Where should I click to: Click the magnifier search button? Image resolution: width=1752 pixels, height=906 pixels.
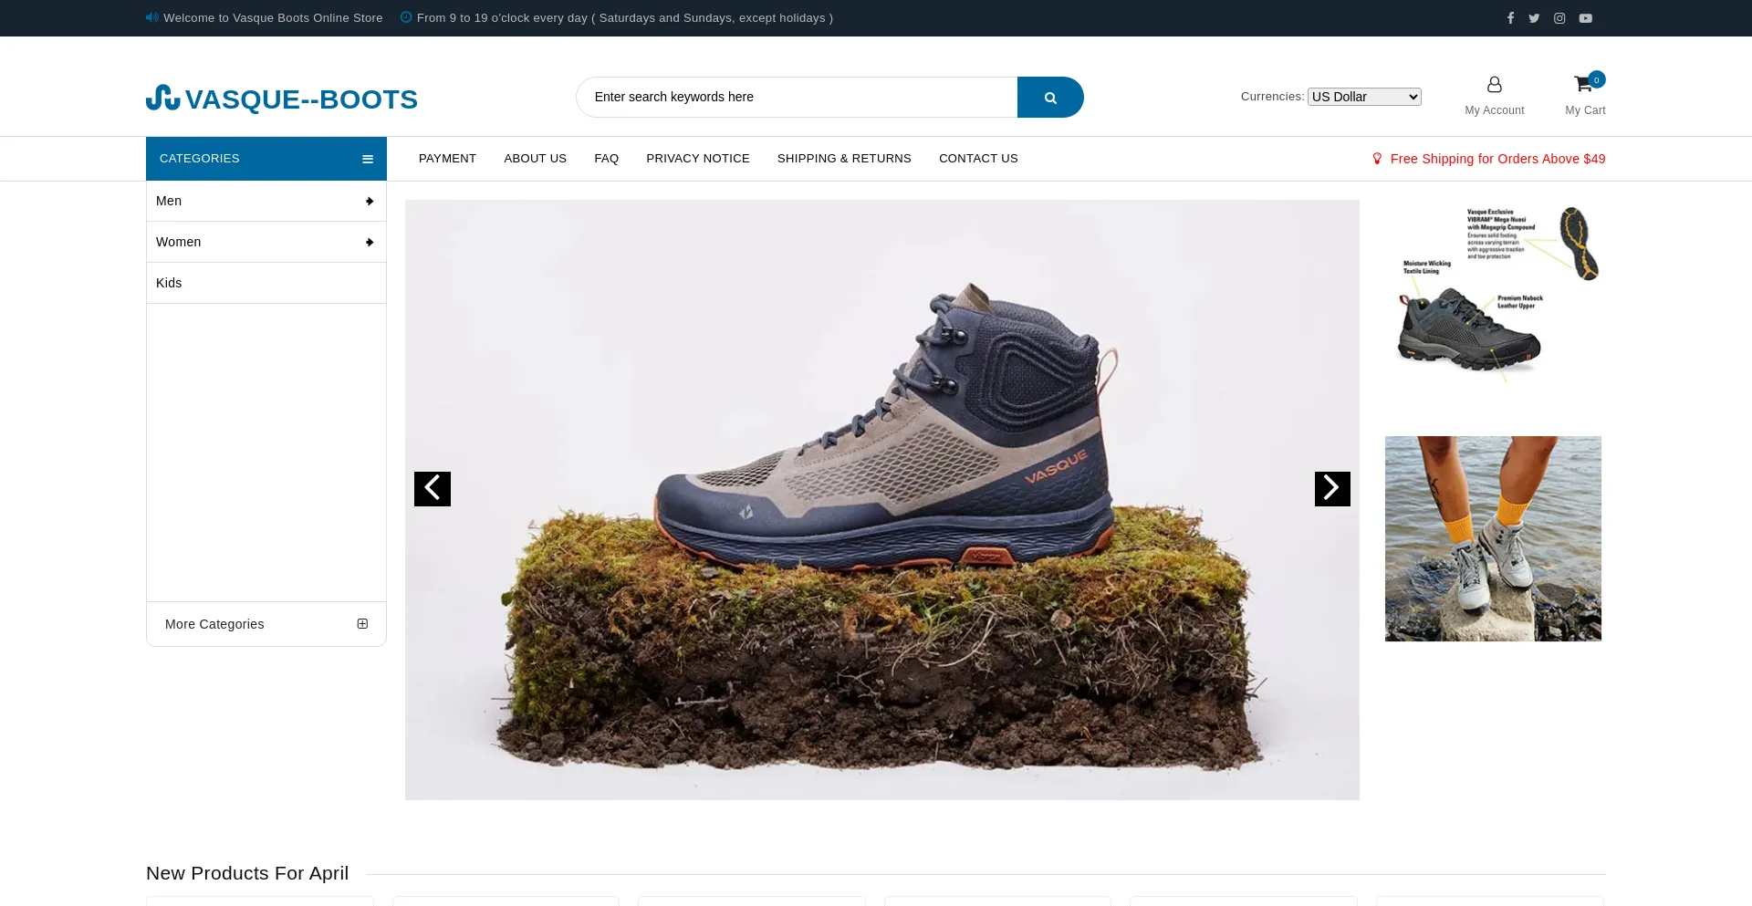[x=1050, y=98]
